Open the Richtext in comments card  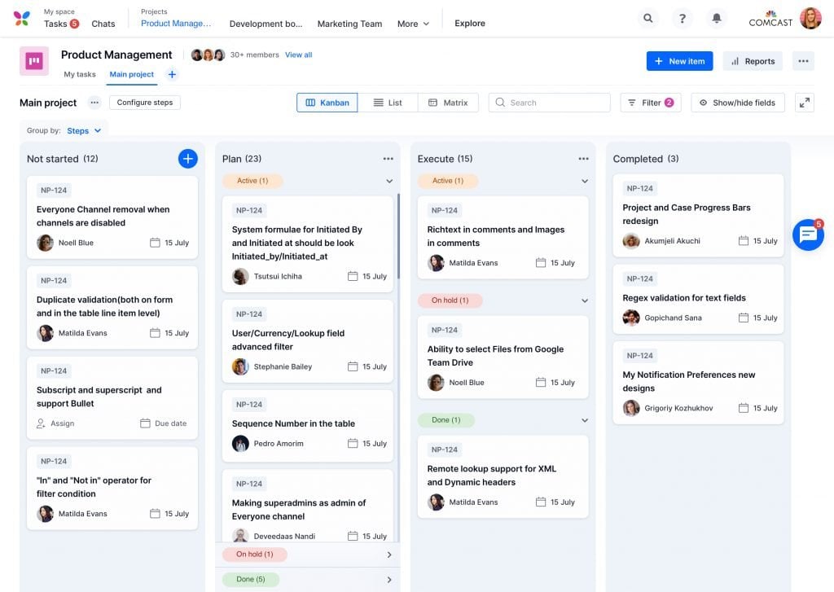(503, 237)
